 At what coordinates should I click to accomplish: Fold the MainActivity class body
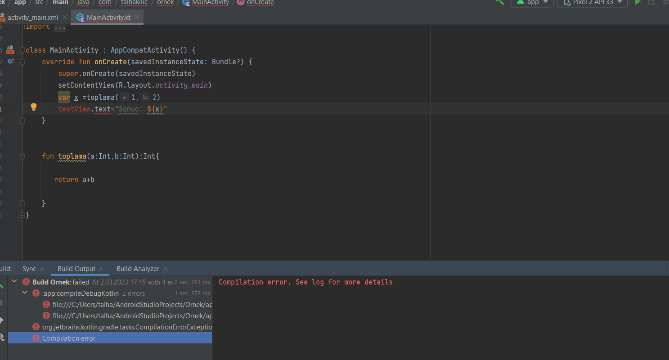coord(22,50)
